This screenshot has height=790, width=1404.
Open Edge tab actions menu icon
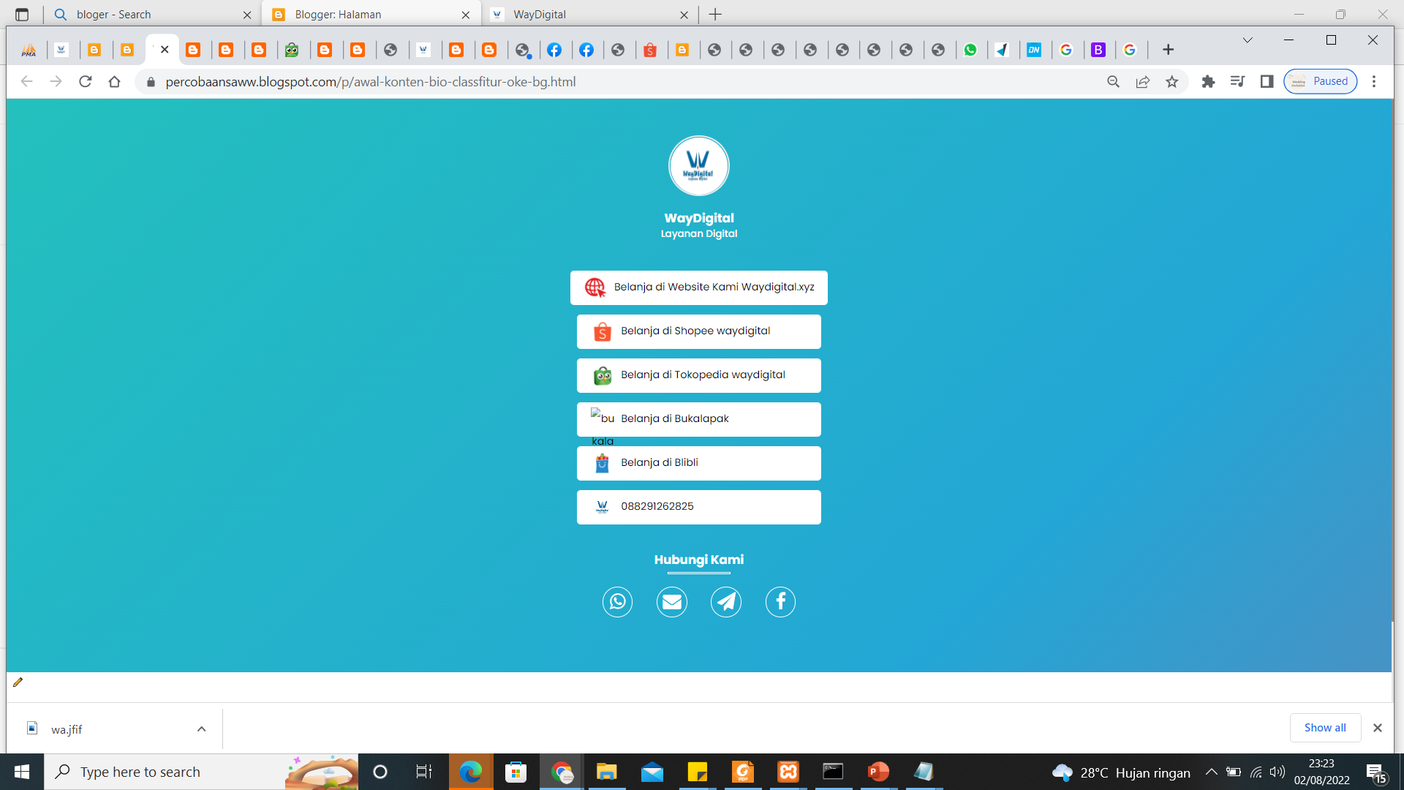click(22, 15)
